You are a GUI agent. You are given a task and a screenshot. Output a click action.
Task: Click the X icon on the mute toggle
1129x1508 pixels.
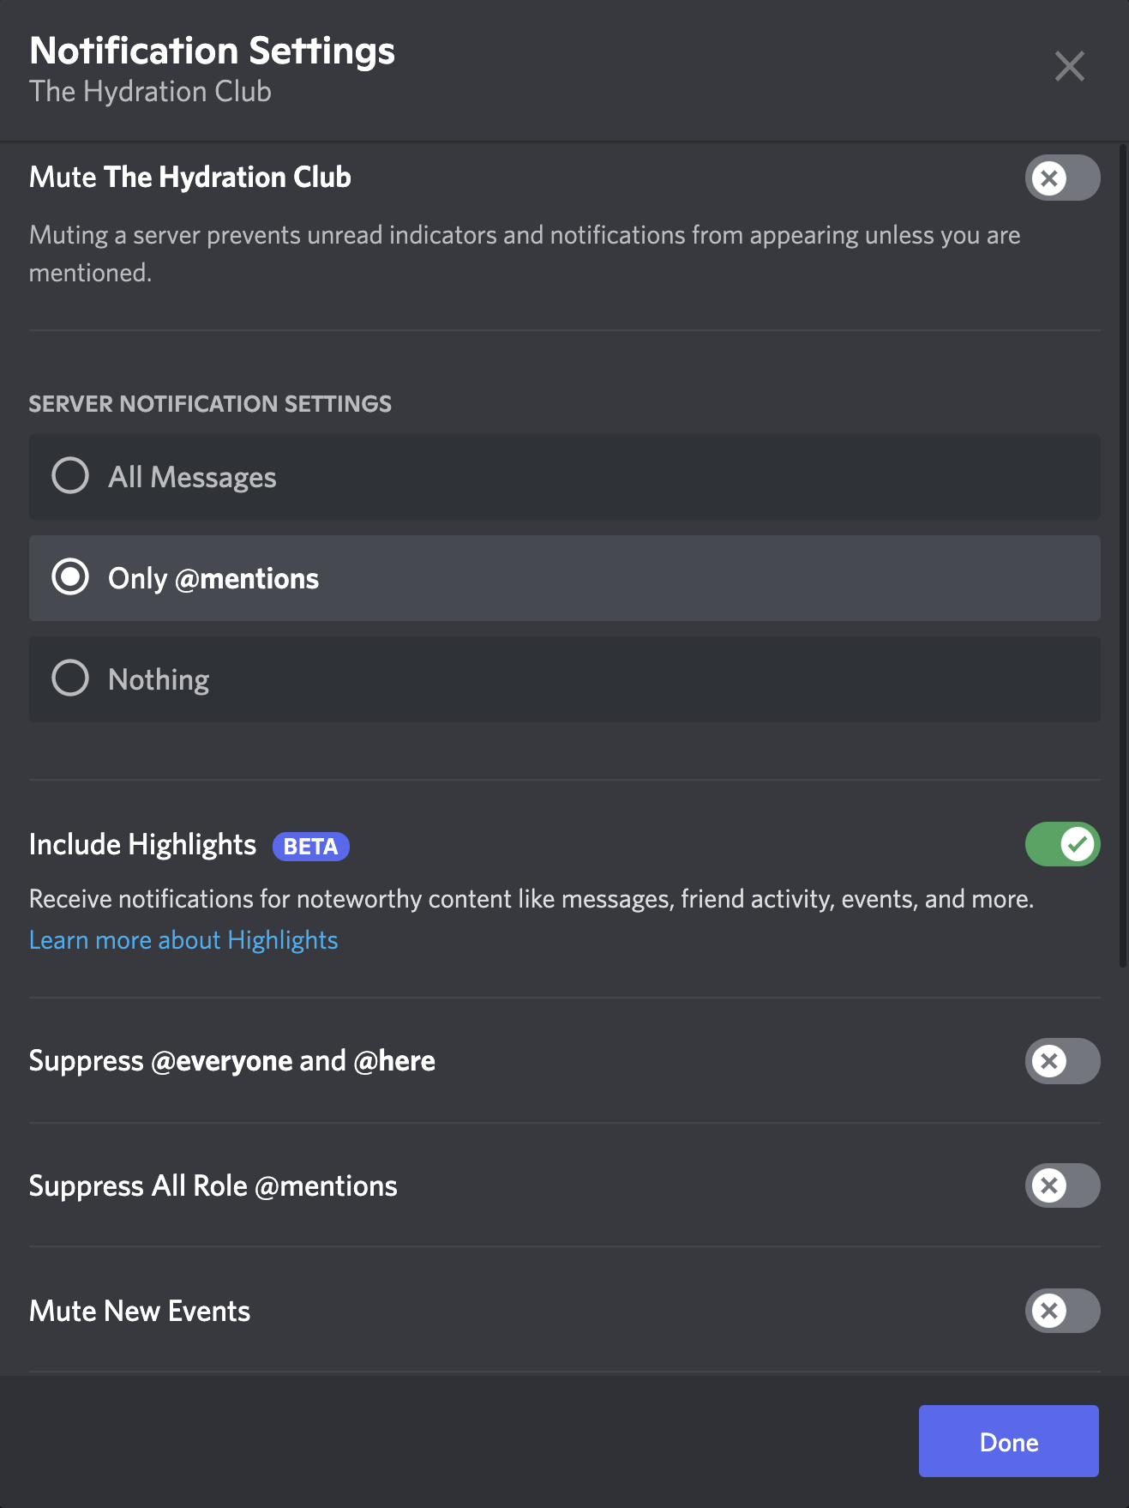1048,178
